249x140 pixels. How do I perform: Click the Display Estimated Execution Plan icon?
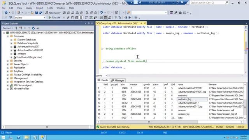pyautogui.click(x=72, y=17)
